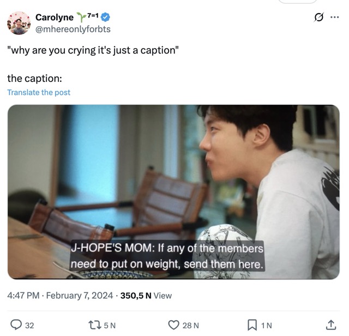Click the 4:47 PM timestamp
Viewport: 349px width, 336px height.
point(23,296)
